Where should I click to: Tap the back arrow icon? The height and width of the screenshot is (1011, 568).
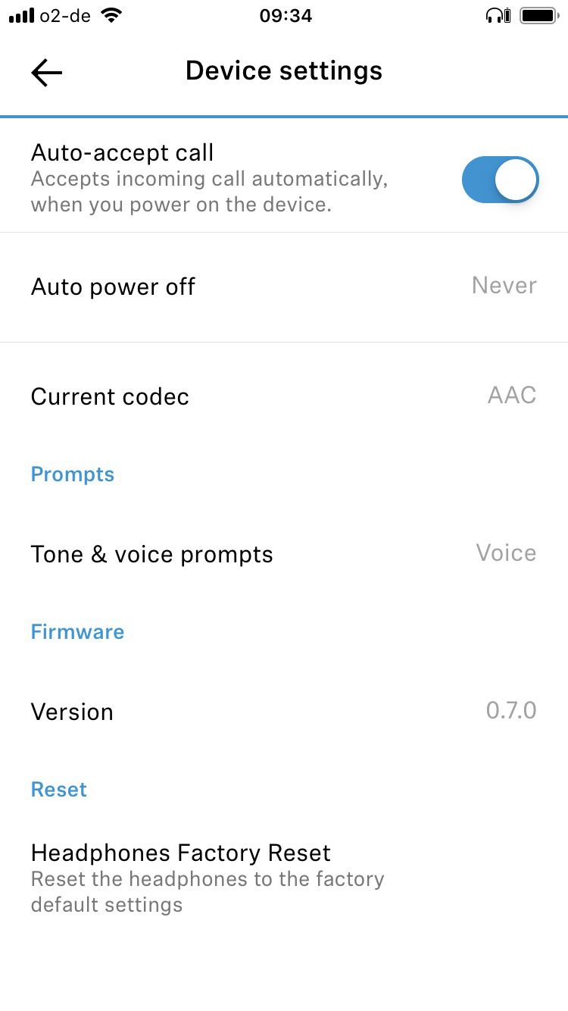tap(46, 73)
